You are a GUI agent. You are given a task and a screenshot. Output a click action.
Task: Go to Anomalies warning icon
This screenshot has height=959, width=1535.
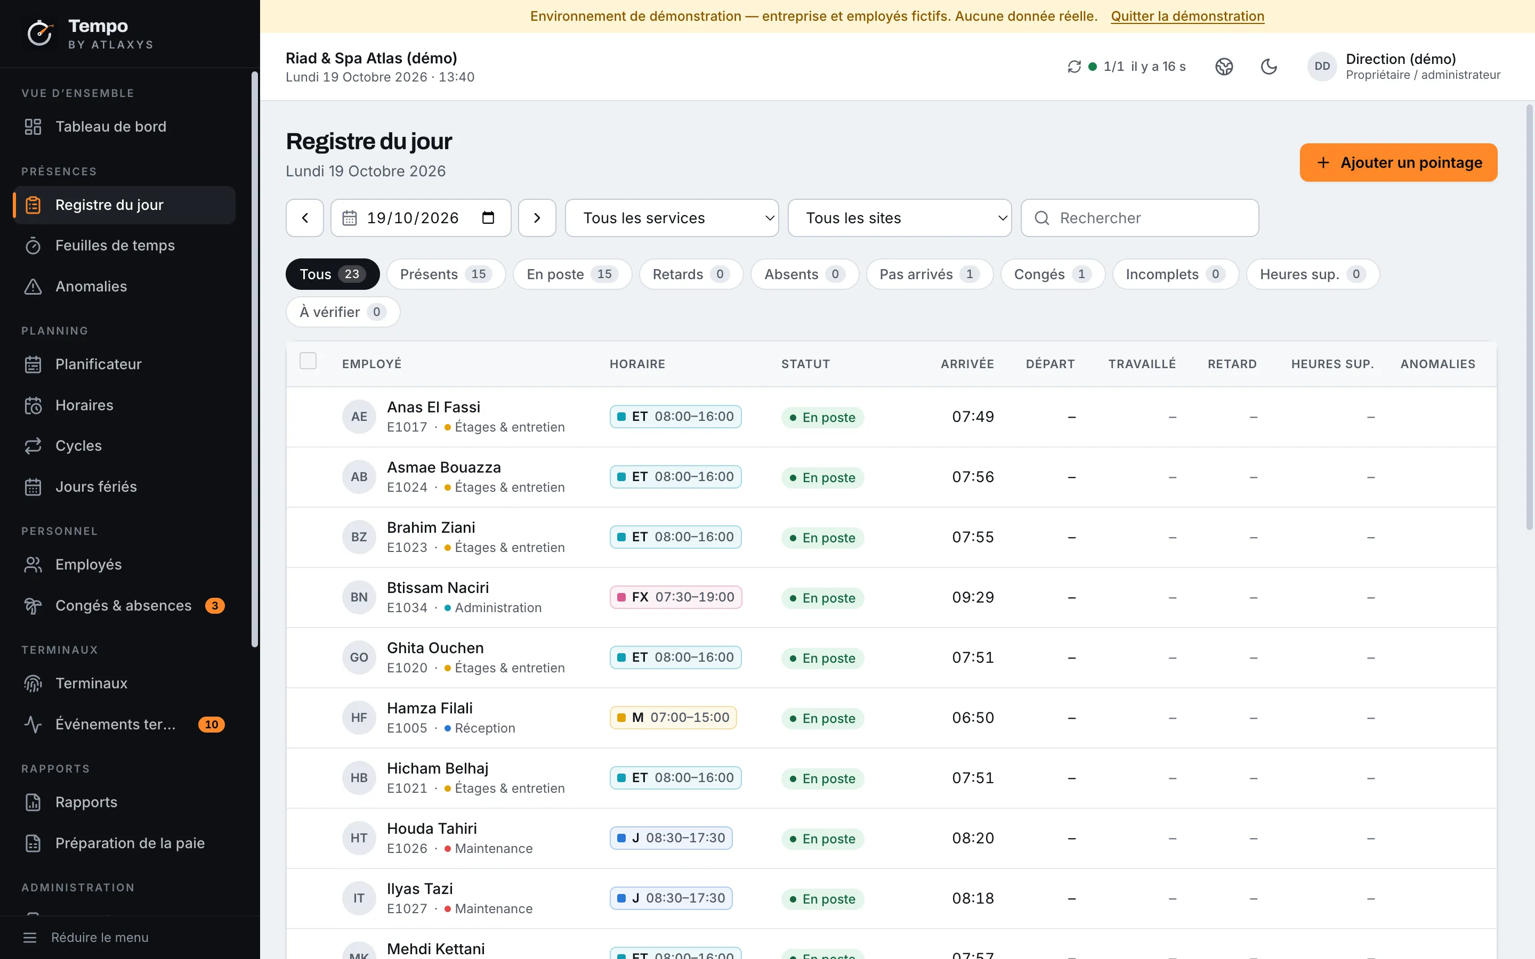(x=33, y=287)
